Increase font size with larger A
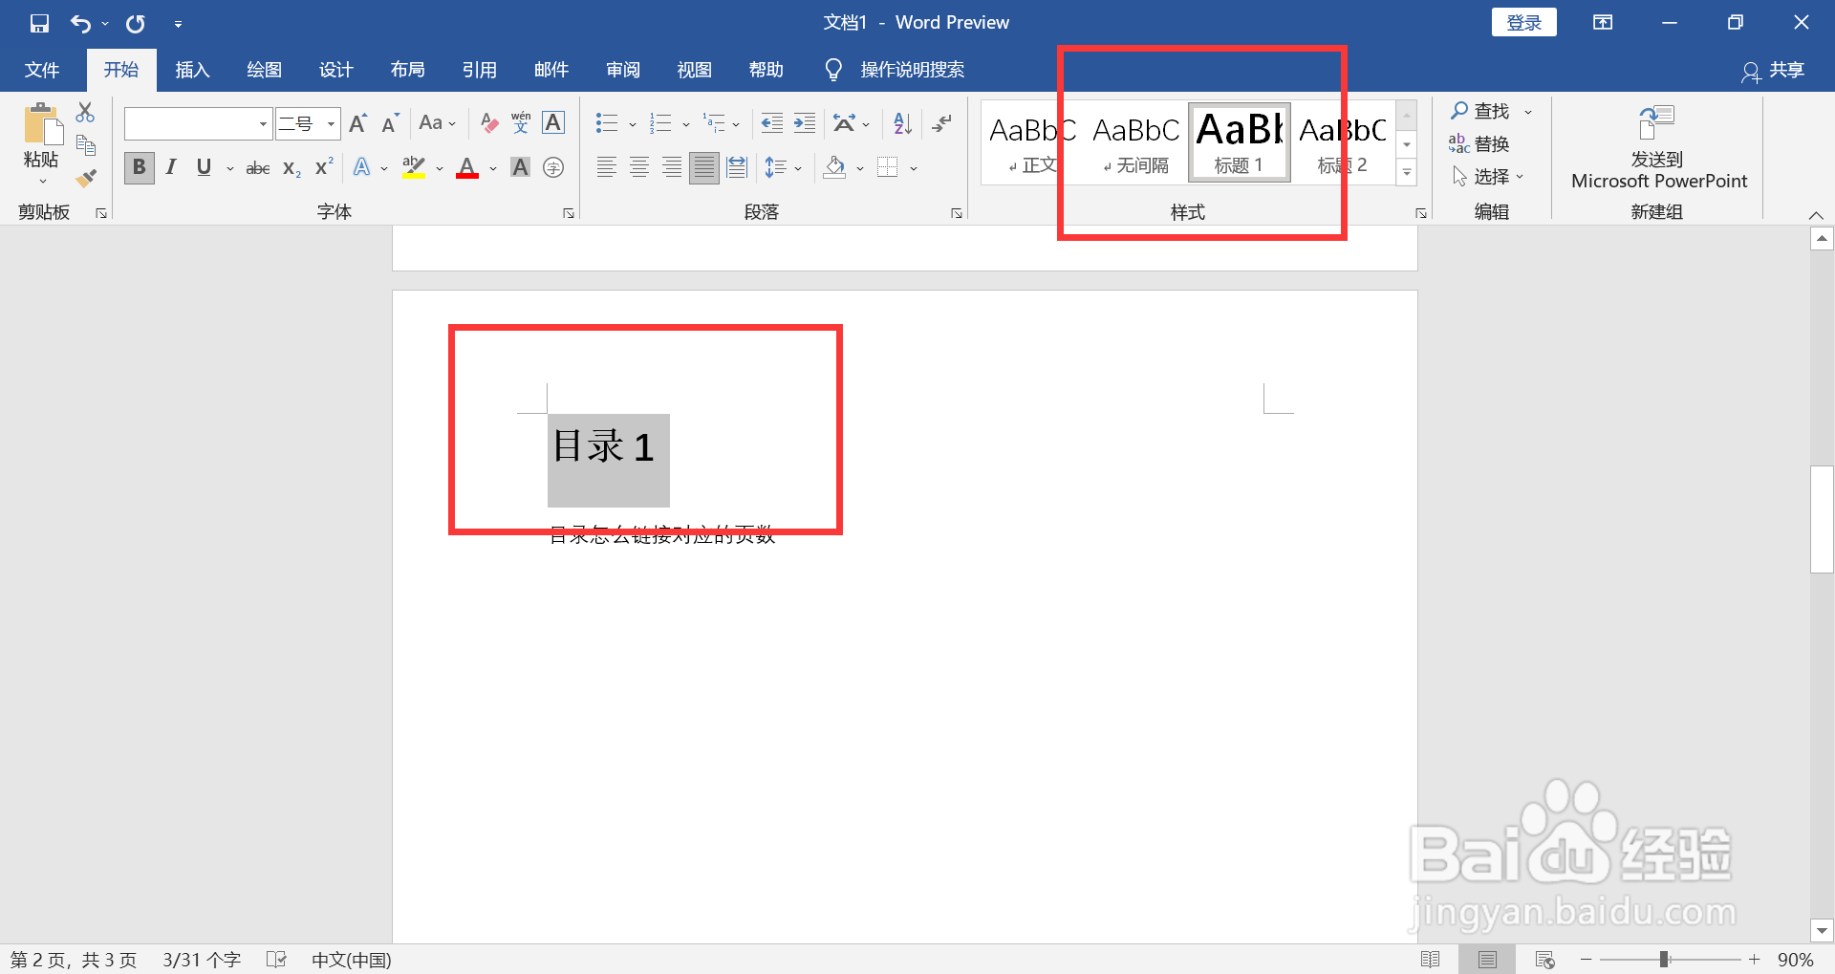Screen dimensions: 1835x974 357,123
